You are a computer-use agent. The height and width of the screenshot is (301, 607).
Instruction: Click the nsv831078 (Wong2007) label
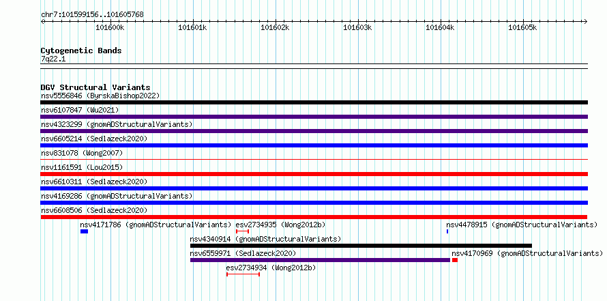tap(82, 153)
